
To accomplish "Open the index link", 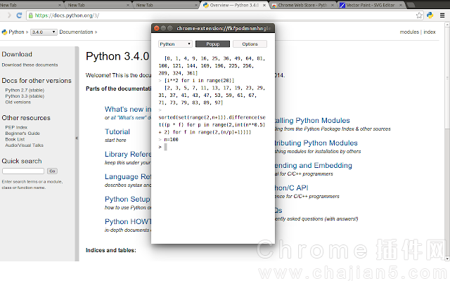I will point(430,32).
